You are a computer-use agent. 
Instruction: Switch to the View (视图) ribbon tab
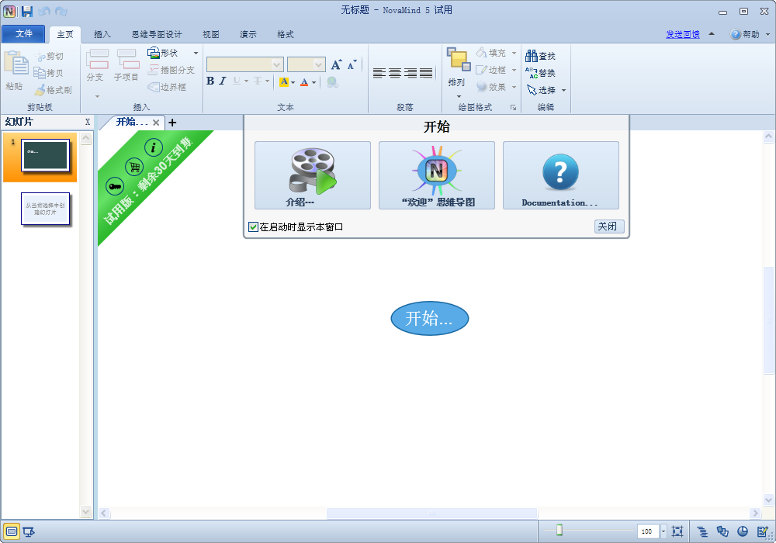click(x=211, y=34)
